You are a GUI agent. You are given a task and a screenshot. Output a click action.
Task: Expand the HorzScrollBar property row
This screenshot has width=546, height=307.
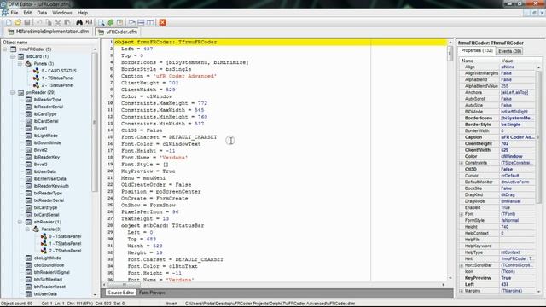click(x=462, y=265)
